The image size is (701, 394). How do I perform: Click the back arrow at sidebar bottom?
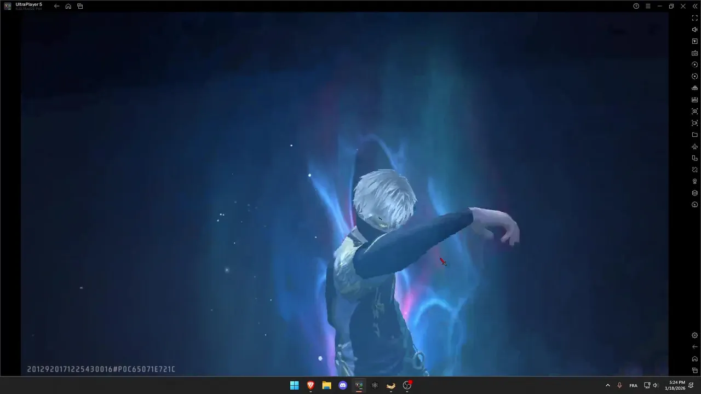(x=695, y=347)
